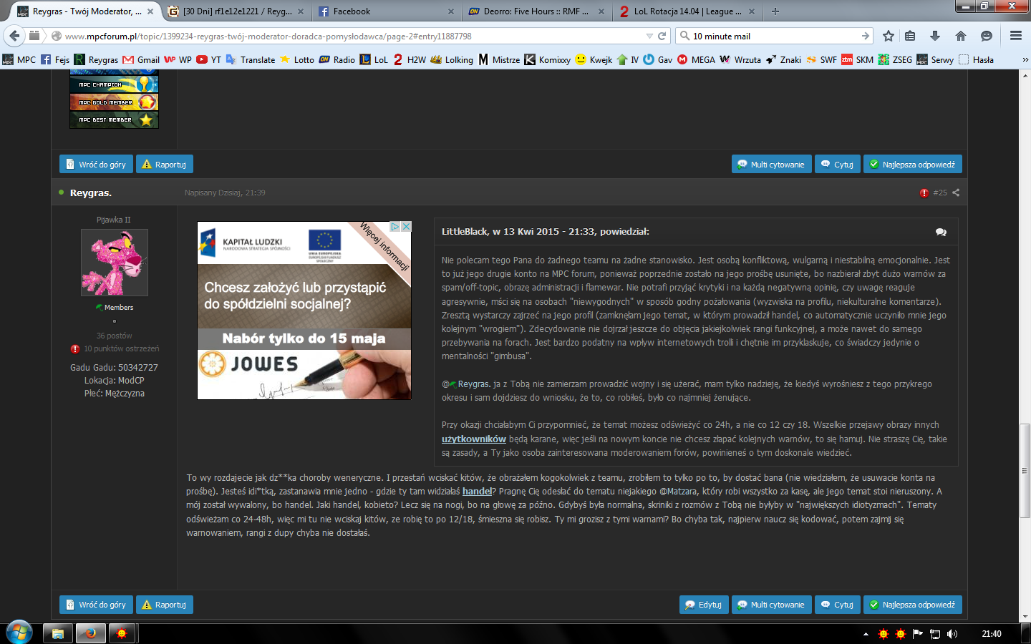Click upper 'Cytuj' button
The height and width of the screenshot is (644, 1031).
[837, 165]
